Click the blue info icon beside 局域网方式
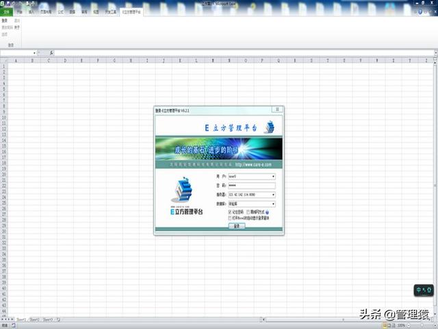The height and width of the screenshot is (329, 438). (x=267, y=212)
